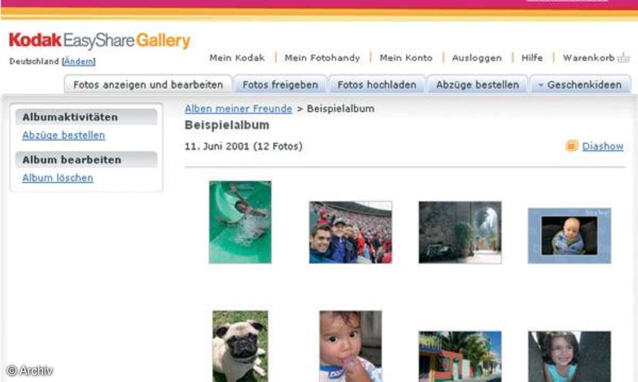Click Ausloggen to sign out
This screenshot has height=382, width=638.
point(477,58)
